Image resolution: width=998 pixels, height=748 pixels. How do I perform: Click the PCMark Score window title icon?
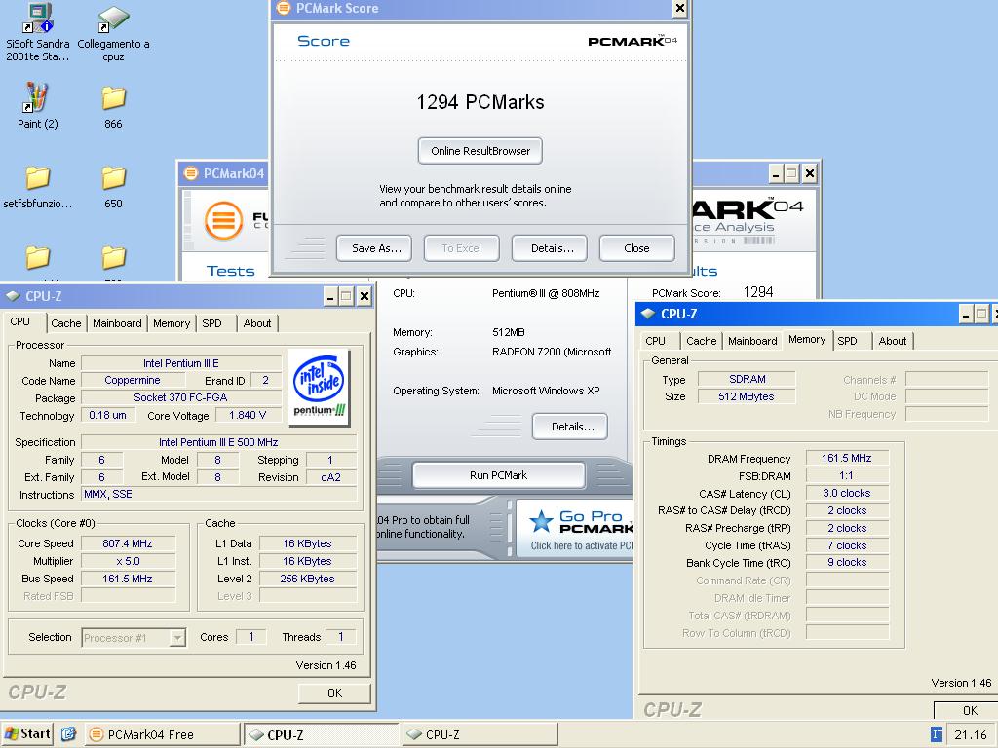(284, 8)
